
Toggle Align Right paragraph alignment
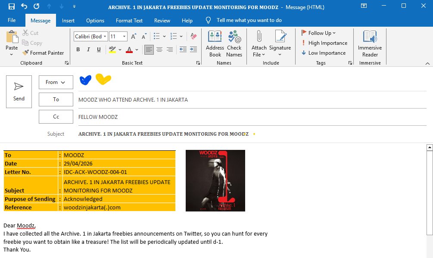(x=170, y=50)
